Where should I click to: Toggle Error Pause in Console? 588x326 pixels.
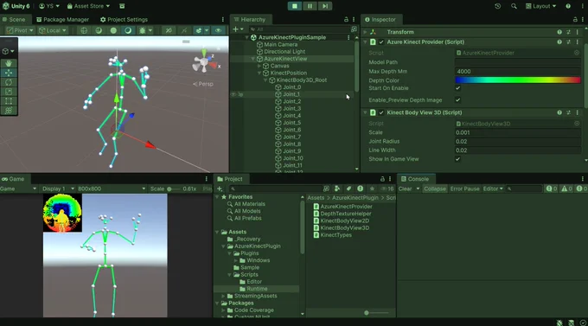tap(464, 189)
